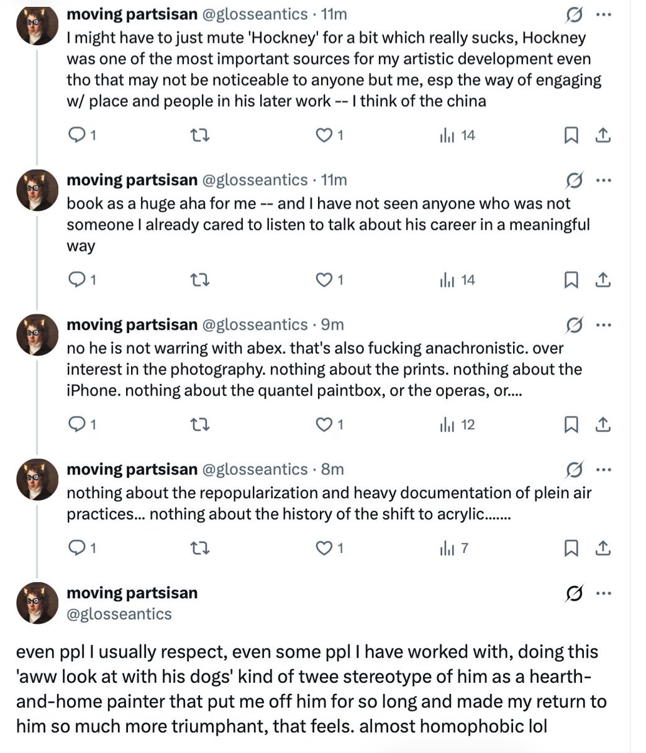Like the 'warring with abex' tweet
This screenshot has width=646, height=753.
[329, 425]
